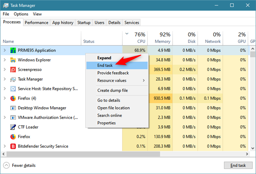Switch to the Users tab
Viewport: 256px width, 174px height.
(100, 22)
